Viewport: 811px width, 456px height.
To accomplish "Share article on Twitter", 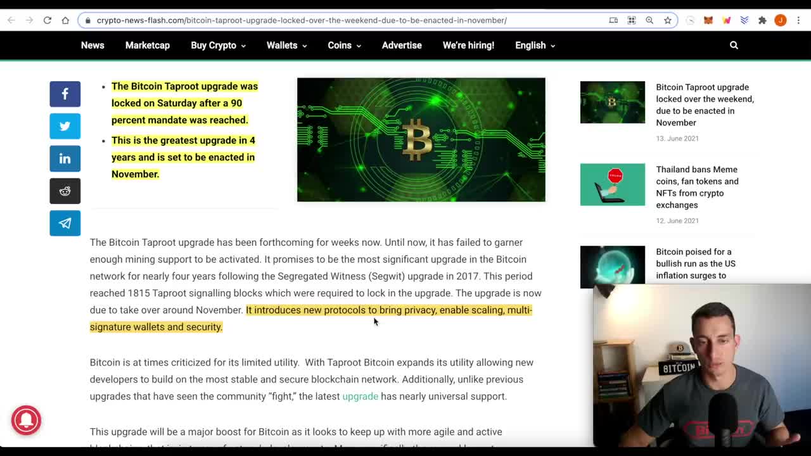I will click(x=65, y=126).
